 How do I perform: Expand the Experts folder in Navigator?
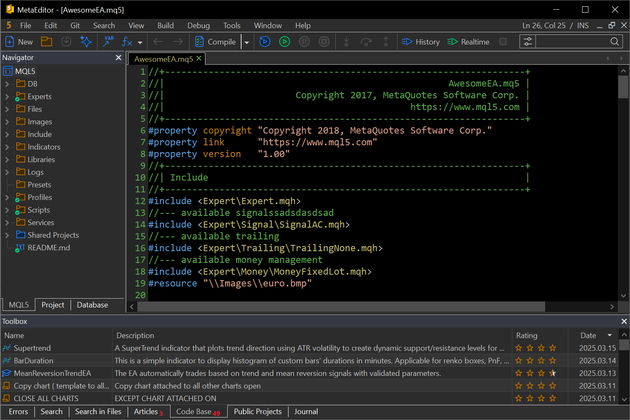pos(7,97)
